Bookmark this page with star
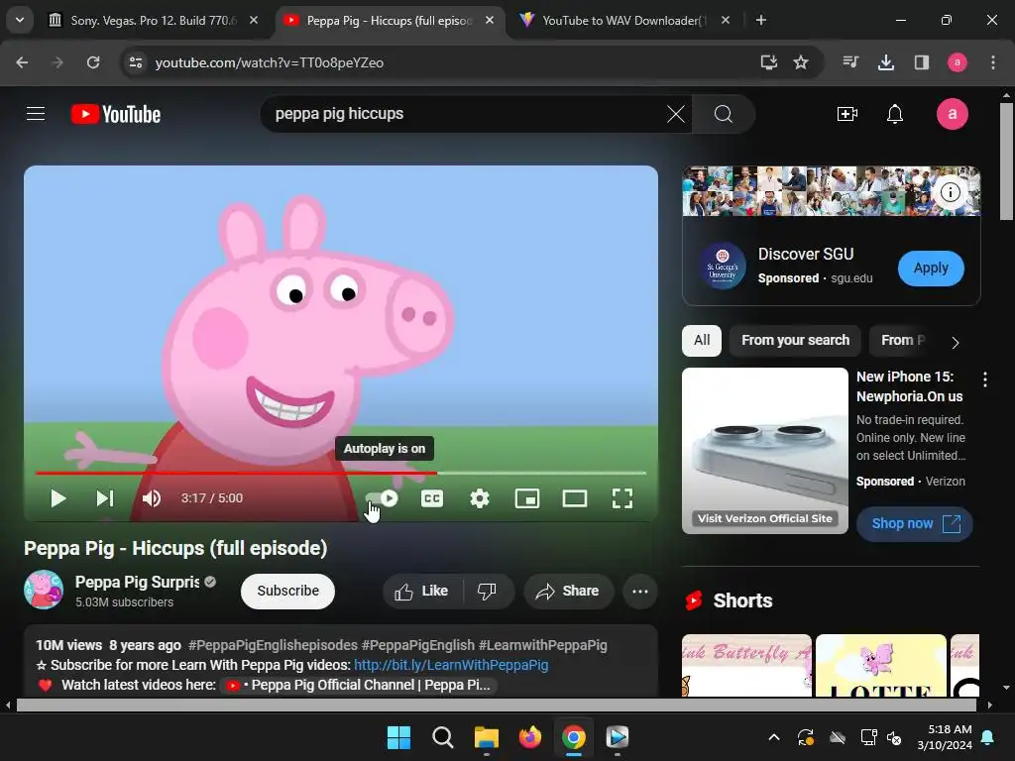This screenshot has width=1015, height=761. point(801,62)
